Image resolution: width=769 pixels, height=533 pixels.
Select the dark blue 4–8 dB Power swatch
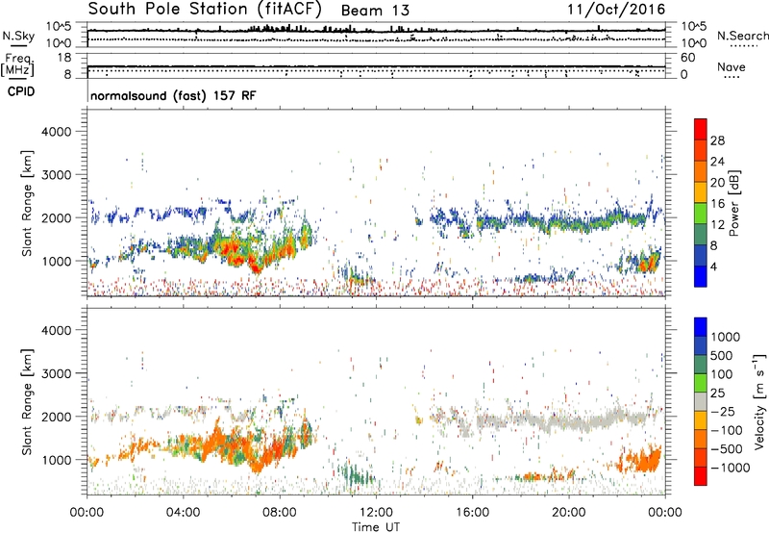701,255
